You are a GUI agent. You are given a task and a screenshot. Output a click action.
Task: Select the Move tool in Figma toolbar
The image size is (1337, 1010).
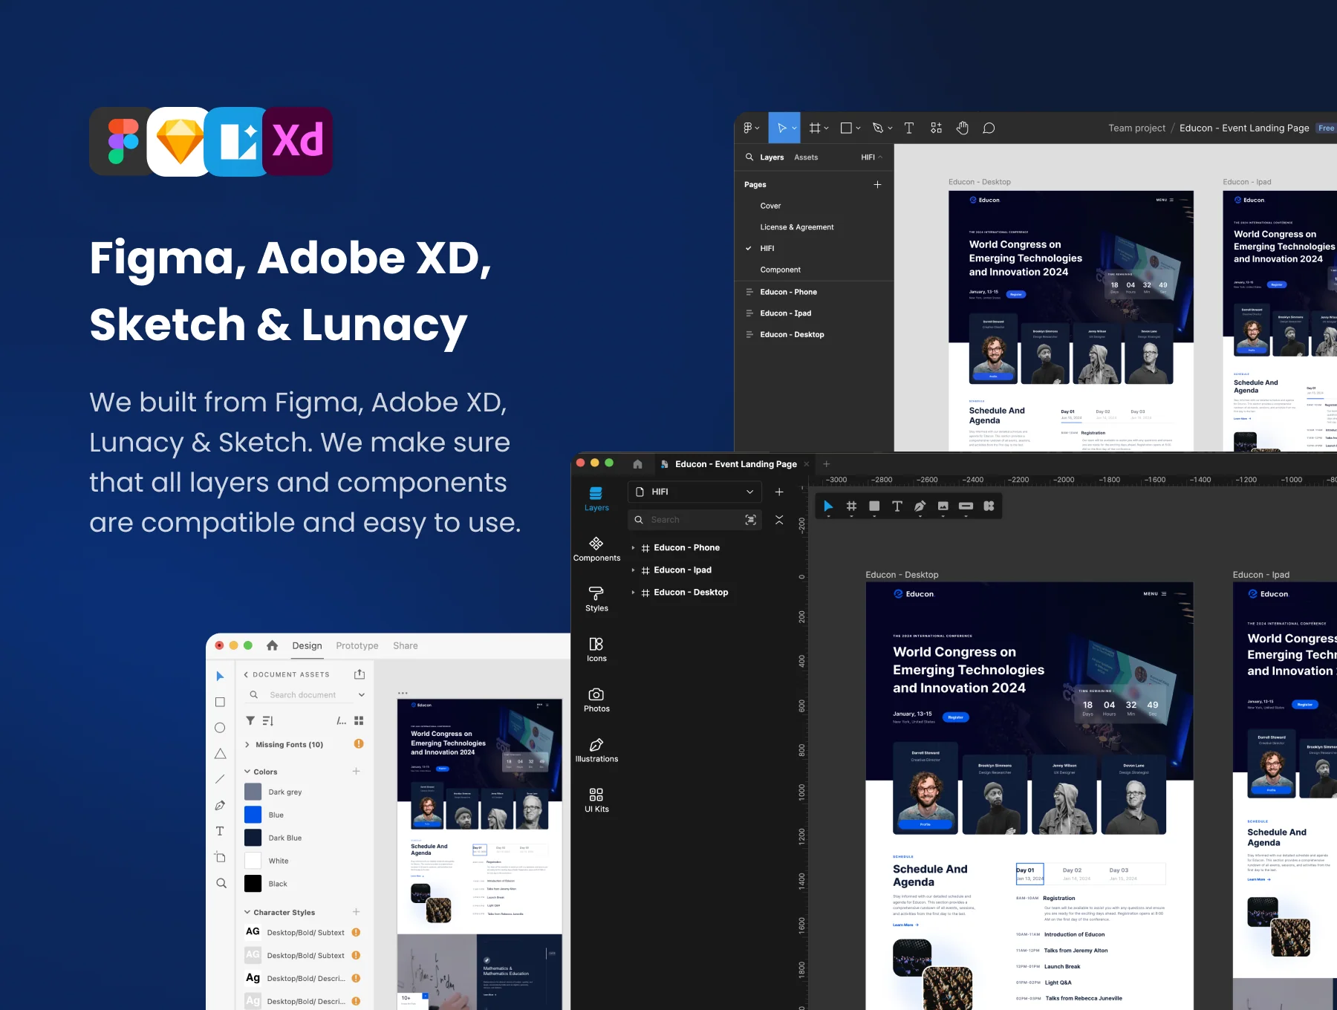pyautogui.click(x=782, y=128)
